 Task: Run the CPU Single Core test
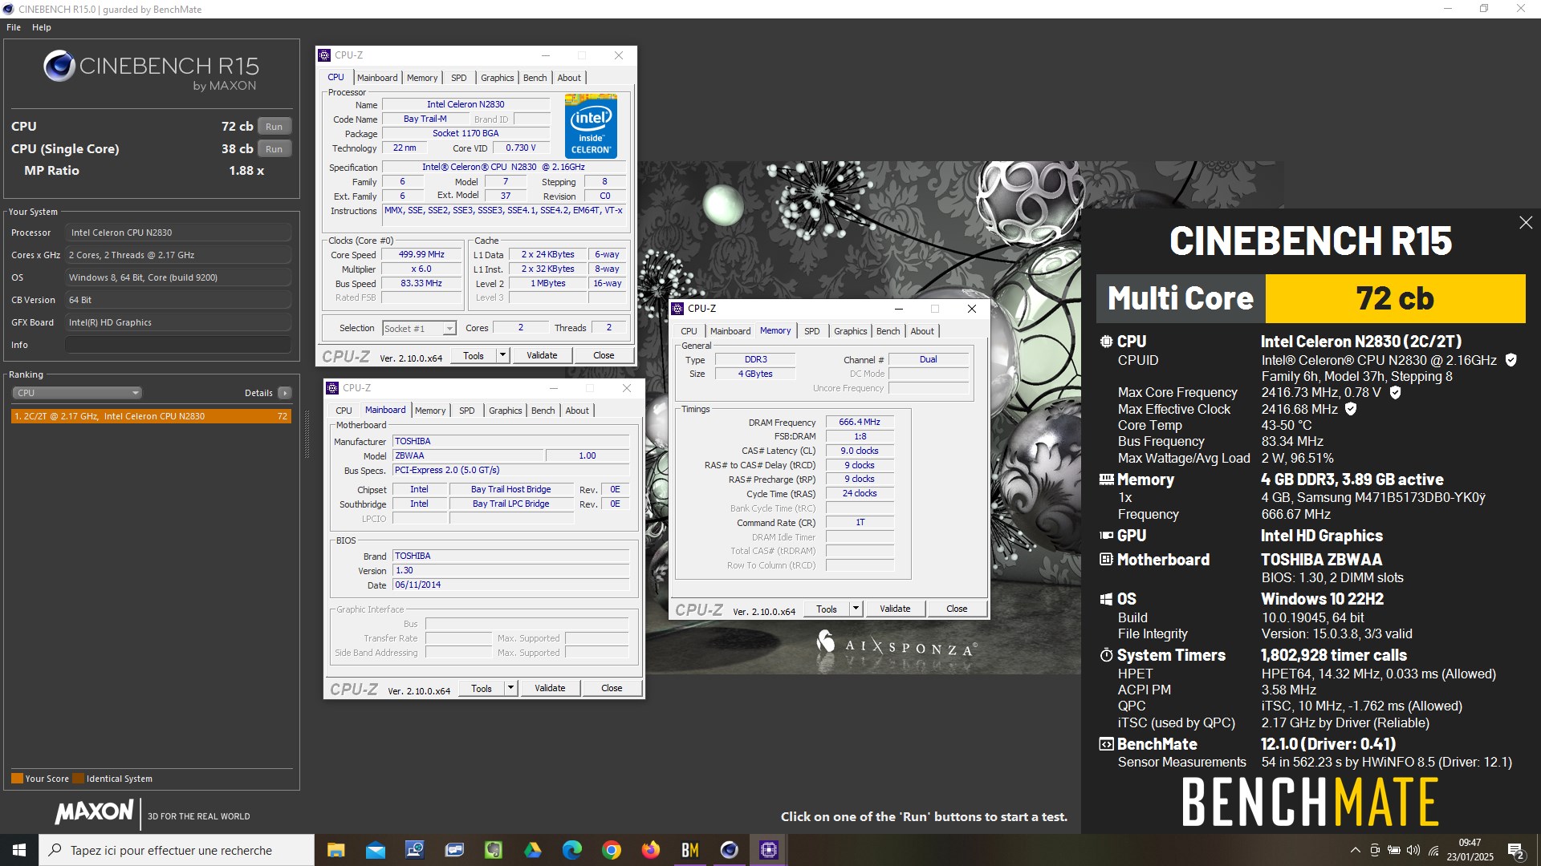click(x=274, y=149)
